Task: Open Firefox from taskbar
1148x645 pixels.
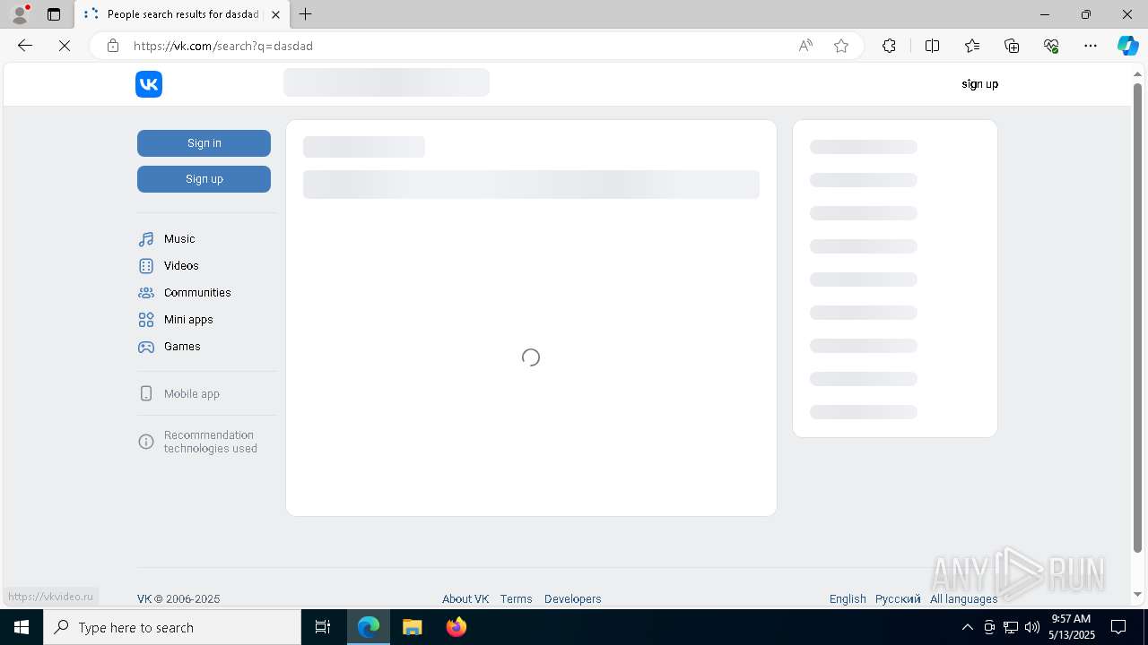Action: click(x=457, y=627)
